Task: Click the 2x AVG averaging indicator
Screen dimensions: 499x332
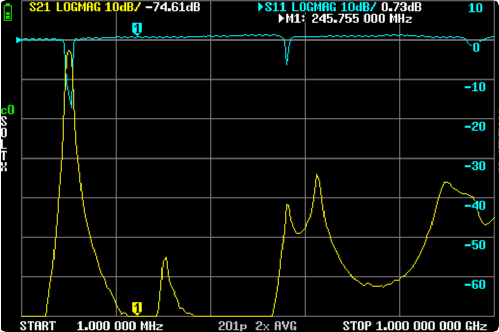Action: click(x=276, y=326)
